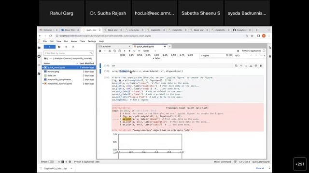Duplicate cell icon in cell toolbar

pos(236,66)
